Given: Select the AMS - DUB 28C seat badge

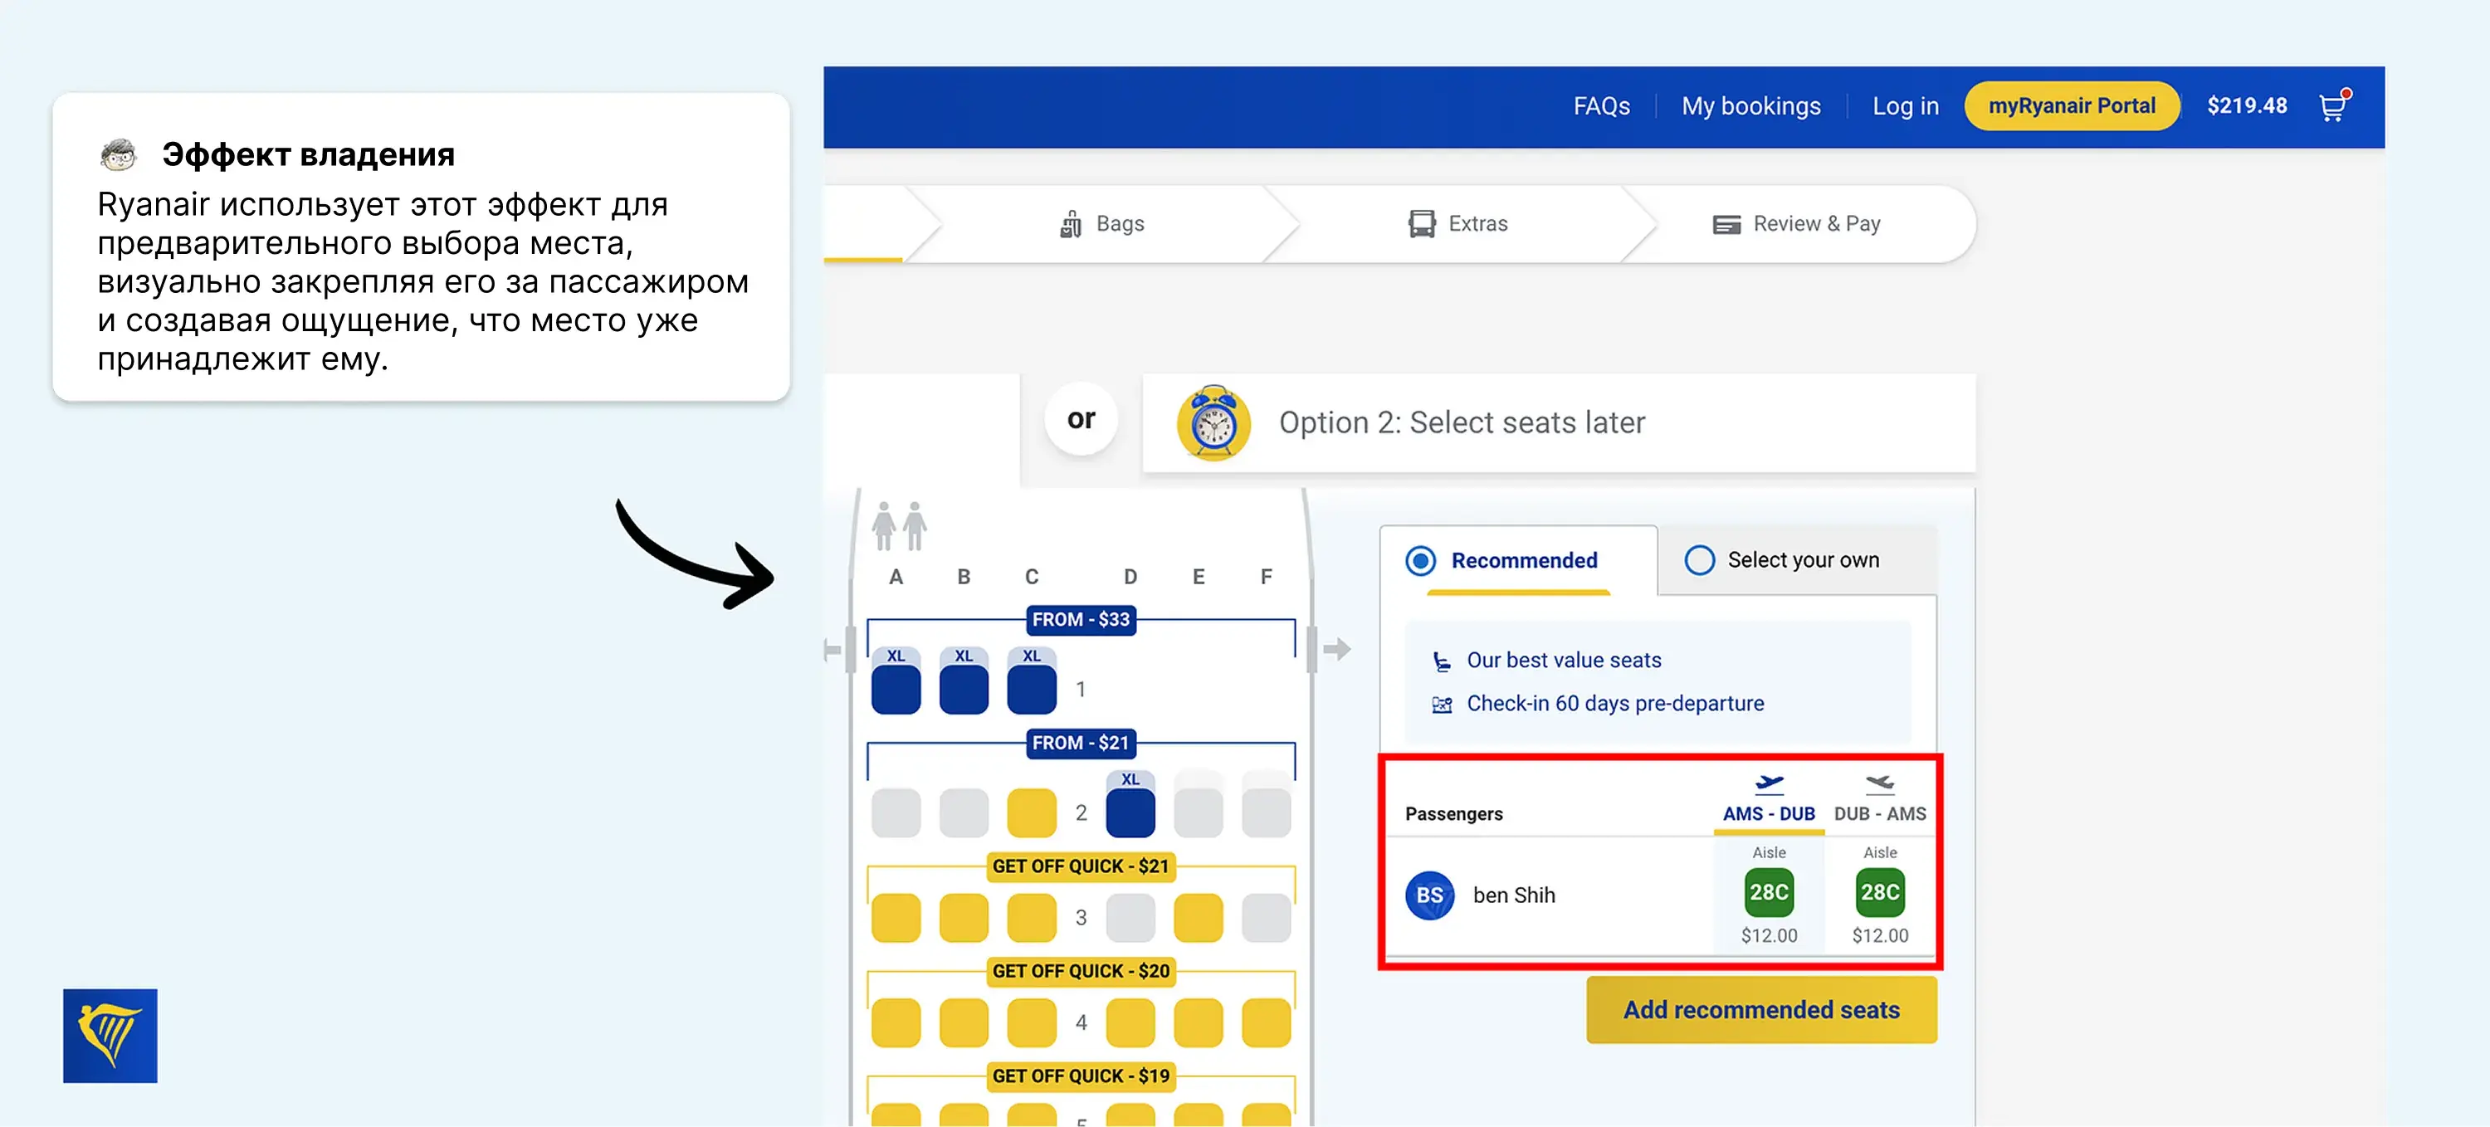Looking at the screenshot, I should click(1768, 892).
